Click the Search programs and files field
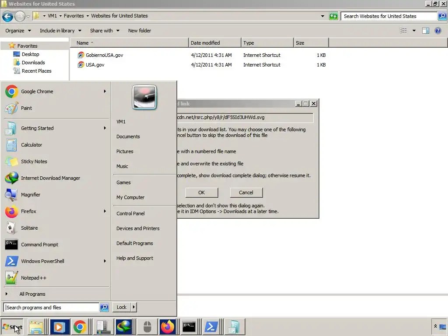The width and height of the screenshot is (448, 336). pos(52,308)
